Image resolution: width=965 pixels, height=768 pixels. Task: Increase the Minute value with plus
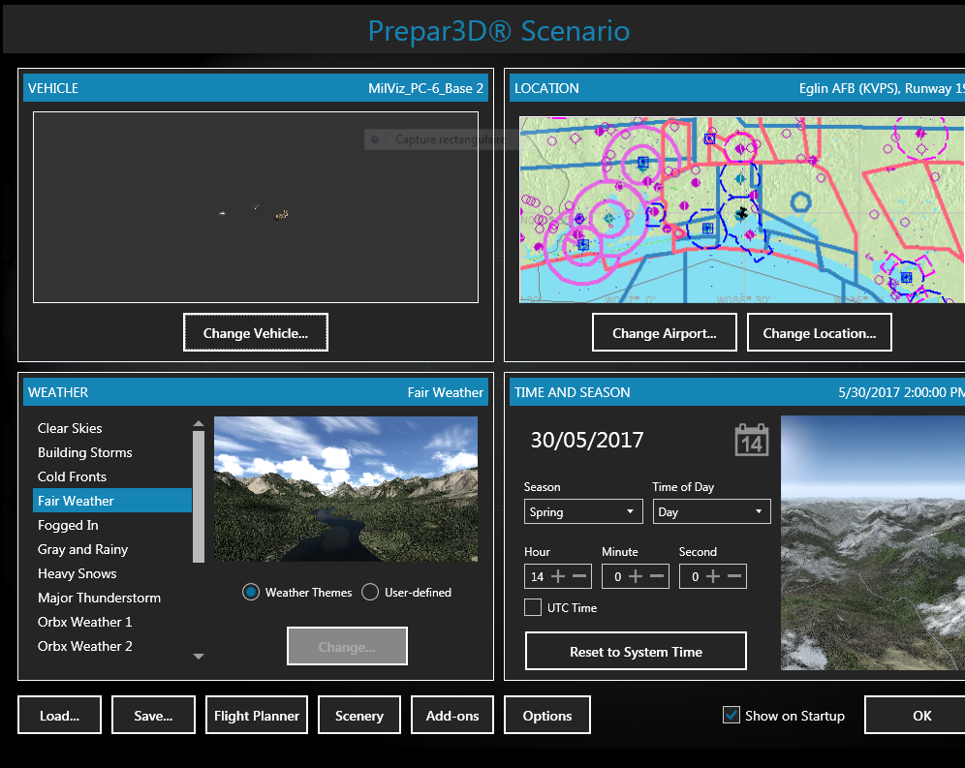636,576
